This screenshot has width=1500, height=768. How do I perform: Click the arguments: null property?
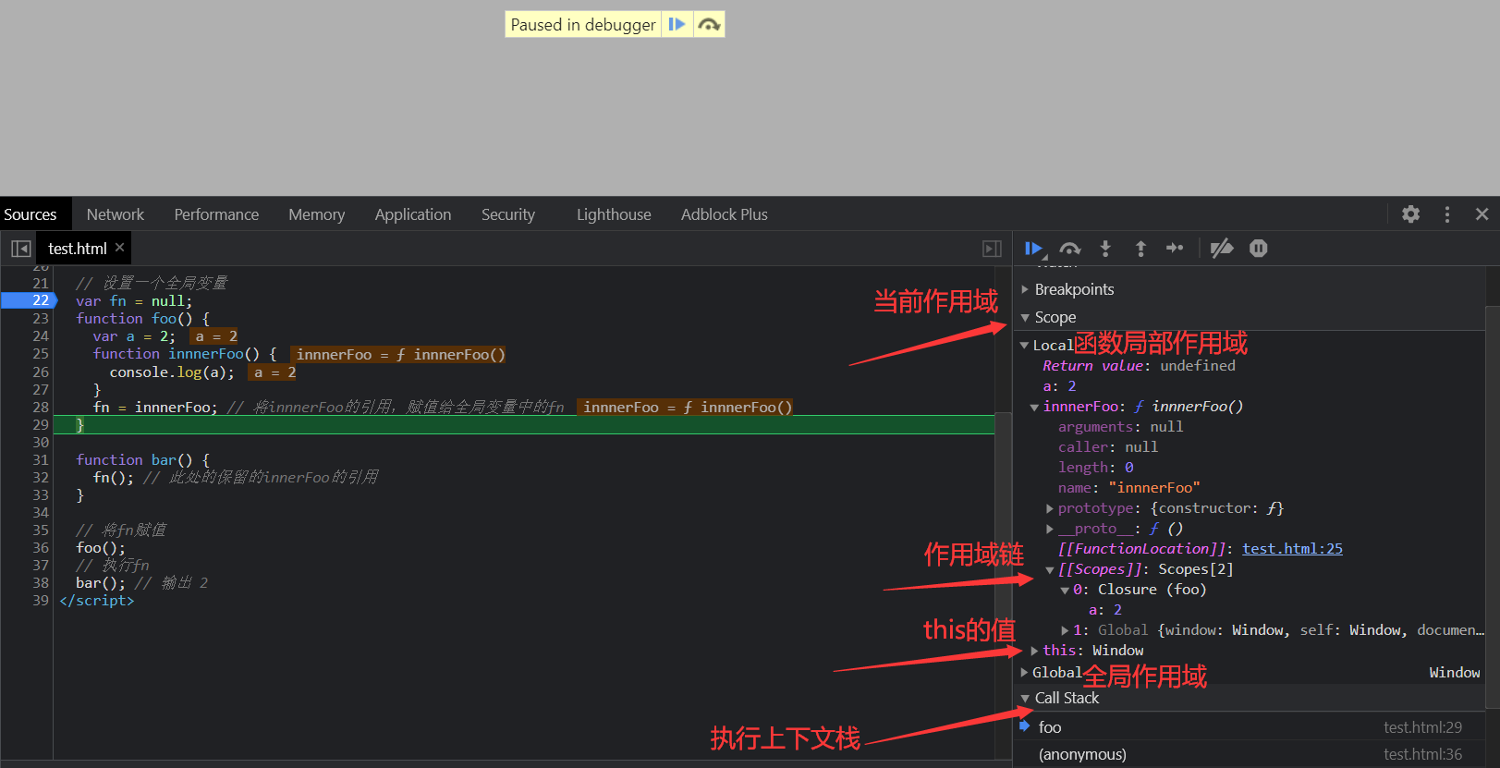1120,427
